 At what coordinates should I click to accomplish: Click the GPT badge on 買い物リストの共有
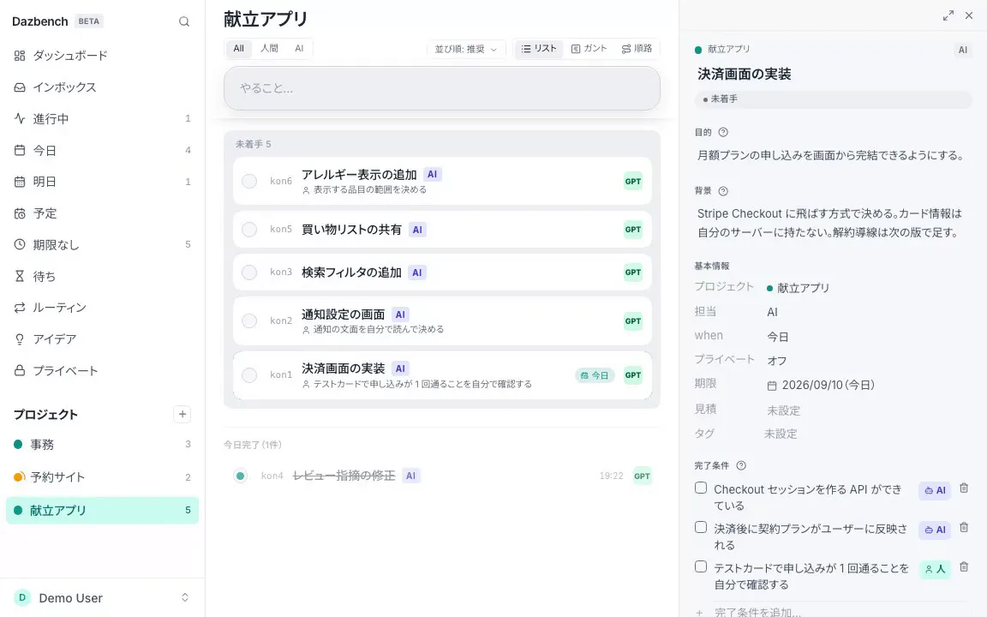(x=632, y=229)
